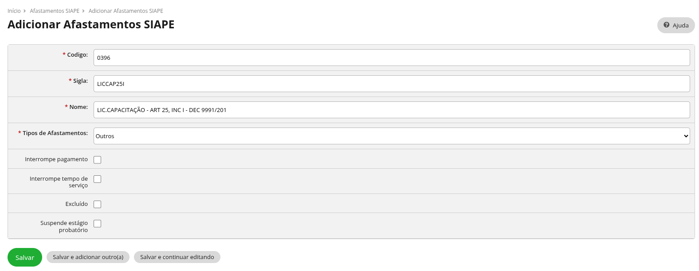
Task: Navigate to Afastamentos SIAPE breadcrumb
Action: (55, 11)
